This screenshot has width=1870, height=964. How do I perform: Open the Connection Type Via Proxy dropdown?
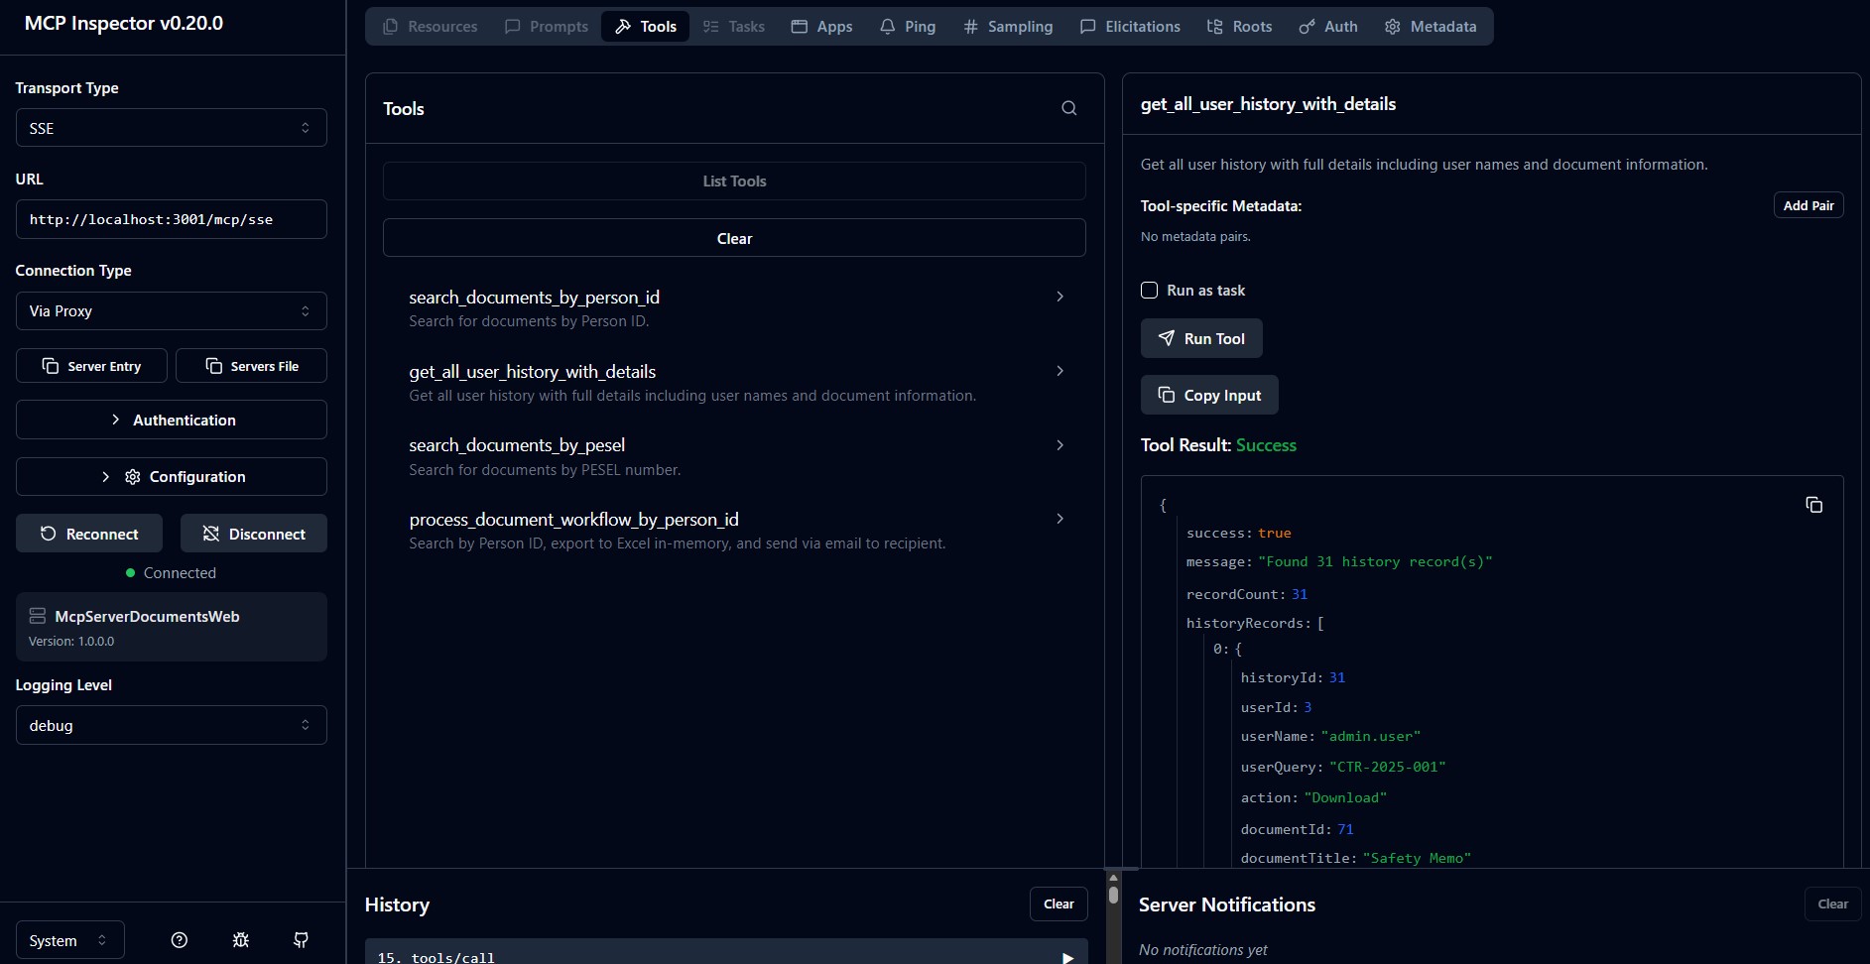[171, 310]
